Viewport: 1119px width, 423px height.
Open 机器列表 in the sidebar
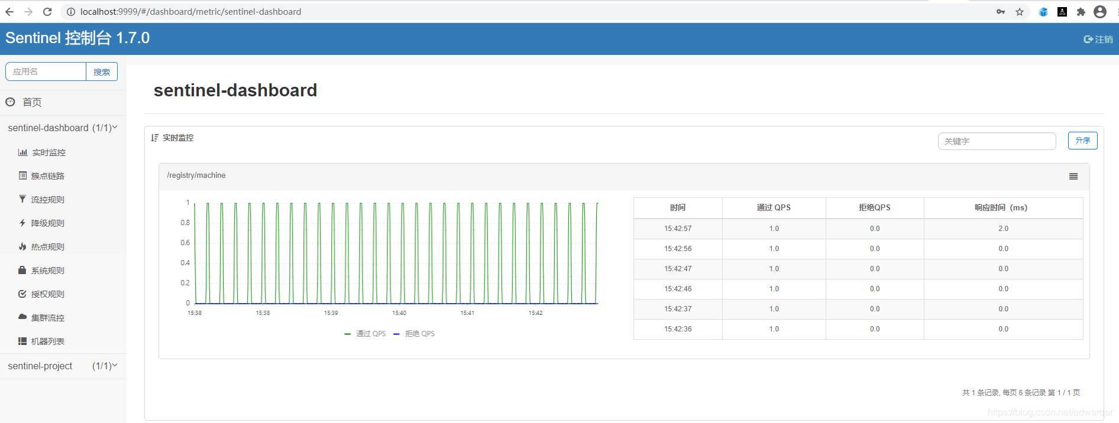[x=48, y=341]
